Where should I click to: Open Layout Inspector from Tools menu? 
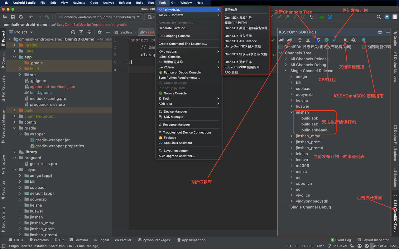(x=189, y=151)
